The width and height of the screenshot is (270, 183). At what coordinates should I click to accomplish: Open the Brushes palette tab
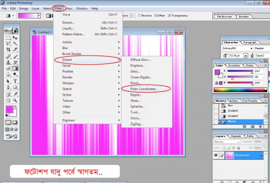pos(243,17)
